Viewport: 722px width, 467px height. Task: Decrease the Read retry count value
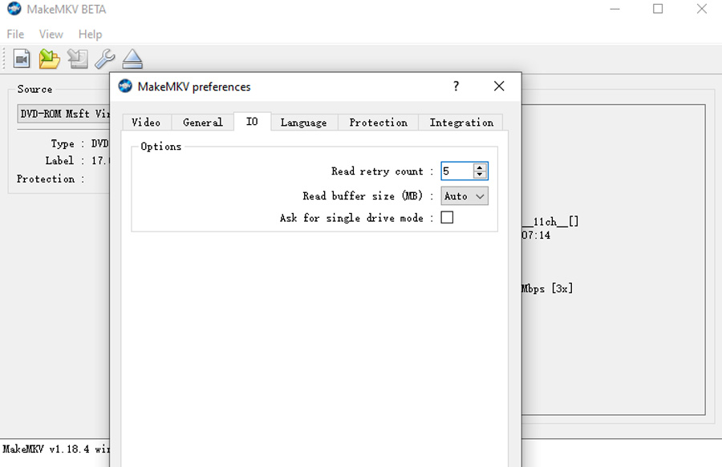(480, 175)
